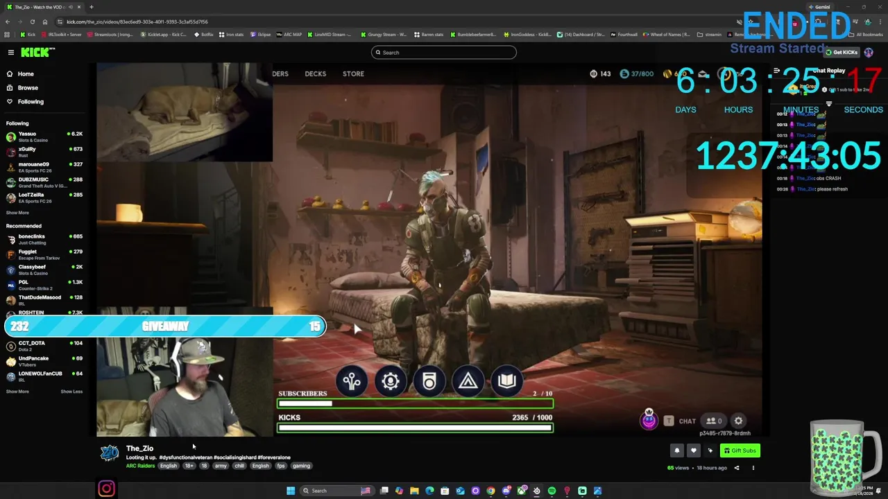The width and height of the screenshot is (888, 499).
Task: Select the 18+ stream tag
Action: pyautogui.click(x=189, y=466)
